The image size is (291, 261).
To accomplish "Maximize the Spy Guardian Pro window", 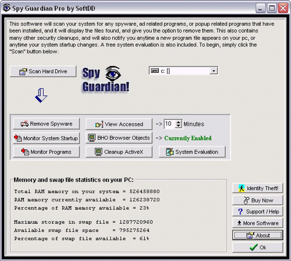I will 272,8.
